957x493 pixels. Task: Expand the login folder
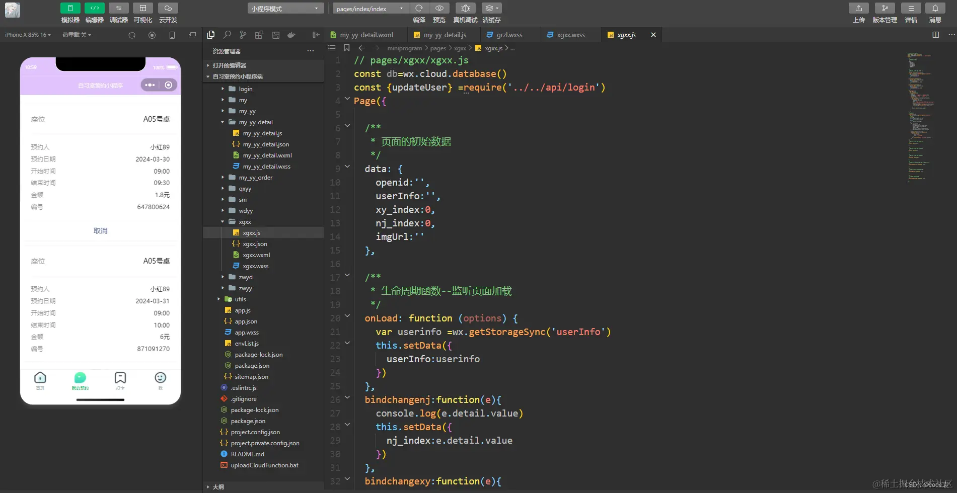pyautogui.click(x=263, y=89)
